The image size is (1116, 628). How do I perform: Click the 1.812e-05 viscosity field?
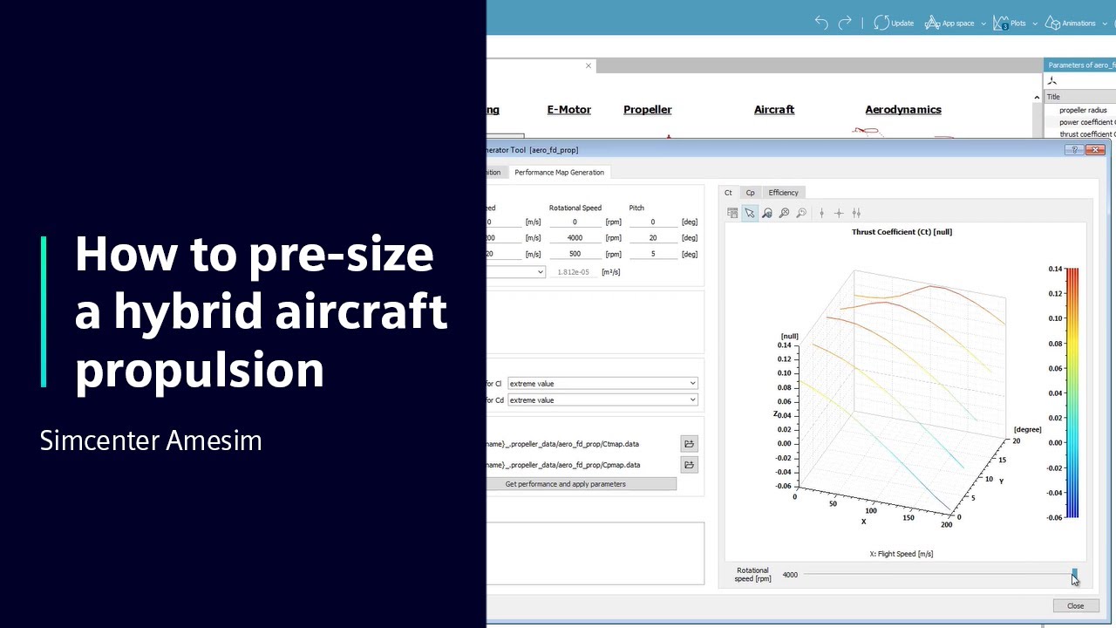pos(574,272)
